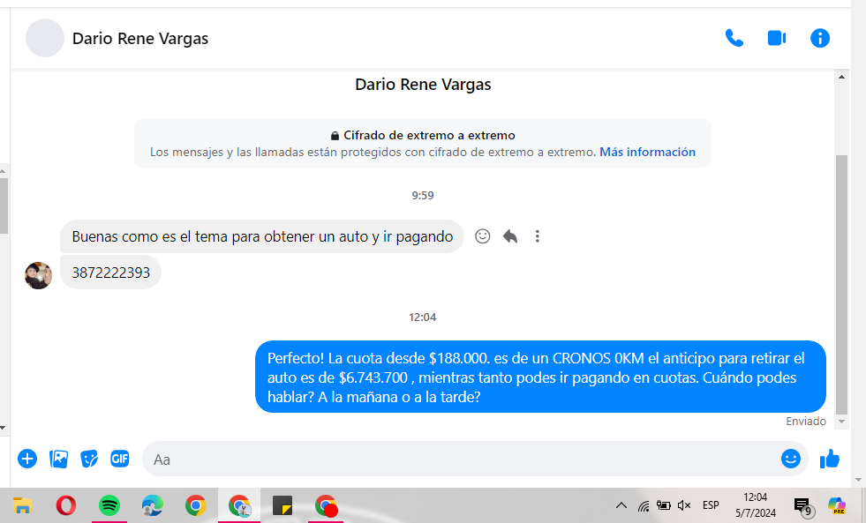Open the plus attachments menu
Image resolution: width=866 pixels, height=523 pixels.
[27, 459]
